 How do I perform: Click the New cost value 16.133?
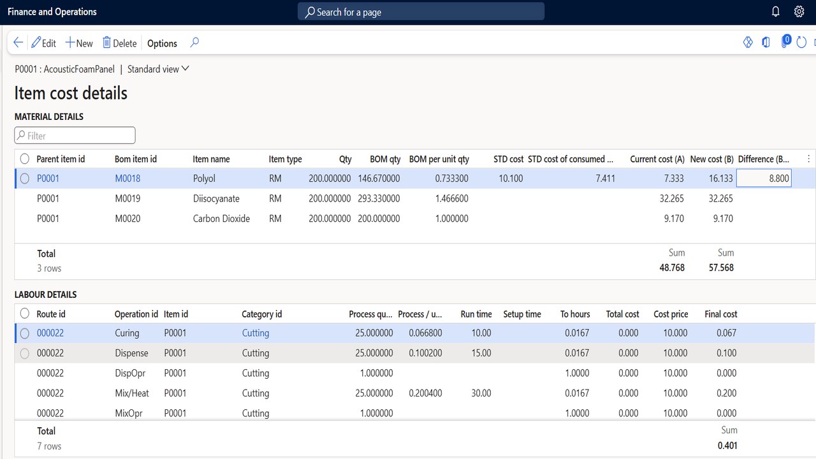click(x=721, y=178)
